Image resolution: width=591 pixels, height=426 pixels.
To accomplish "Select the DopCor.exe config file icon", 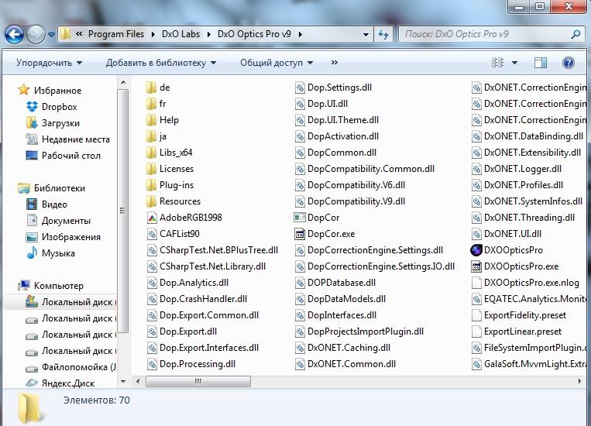I will tap(300, 234).
